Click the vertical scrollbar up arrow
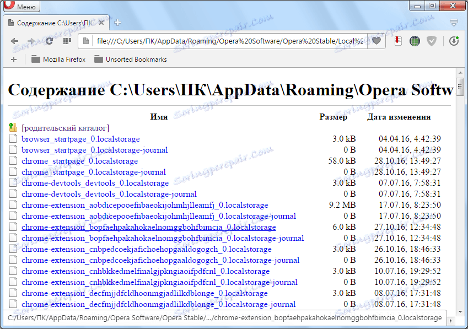The width and height of the screenshot is (468, 329). pos(460,73)
